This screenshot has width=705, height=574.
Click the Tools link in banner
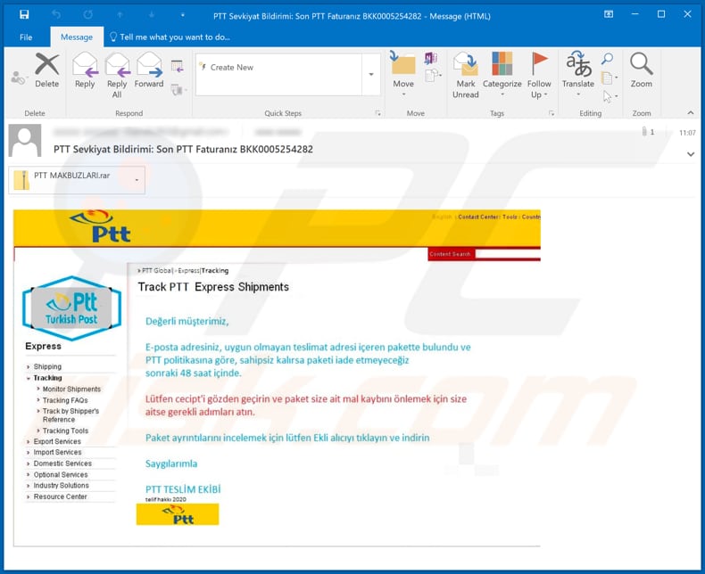(510, 217)
